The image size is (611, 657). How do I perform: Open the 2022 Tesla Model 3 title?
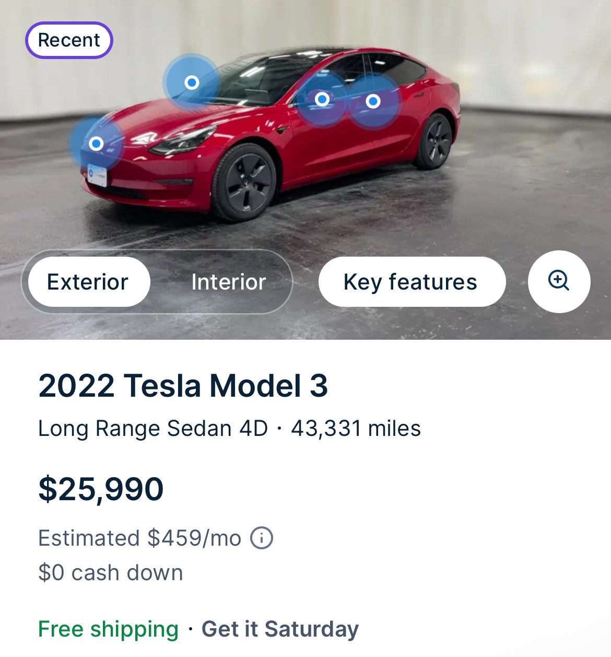point(183,386)
